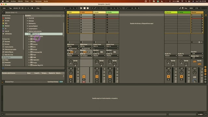208x117 pixels.
Task: Toggle Draw Mode pencil icon
Action: [180, 8]
